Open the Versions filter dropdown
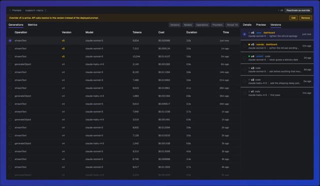This screenshot has height=186, width=320. 174,25
